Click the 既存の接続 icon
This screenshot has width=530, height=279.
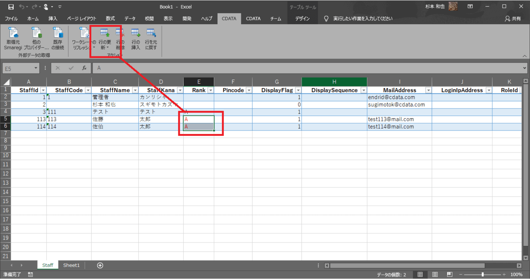(x=57, y=38)
